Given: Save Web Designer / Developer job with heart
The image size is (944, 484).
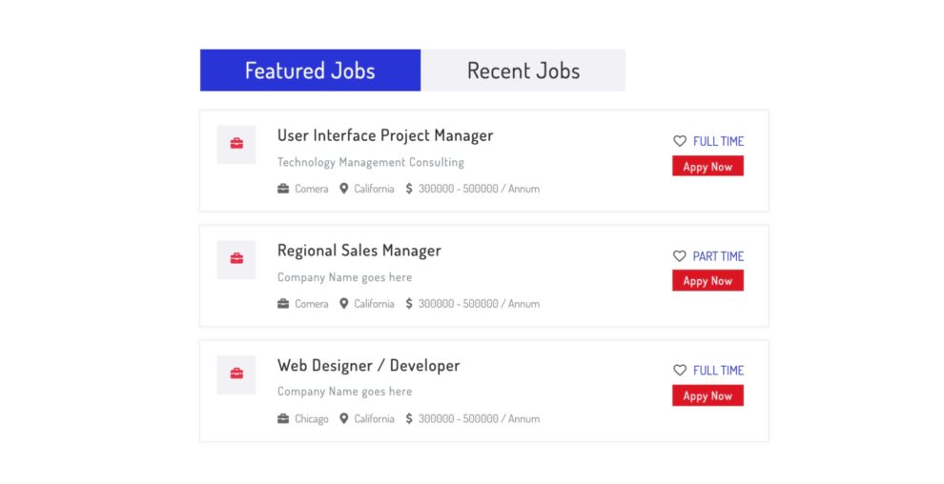Looking at the screenshot, I should (x=680, y=371).
